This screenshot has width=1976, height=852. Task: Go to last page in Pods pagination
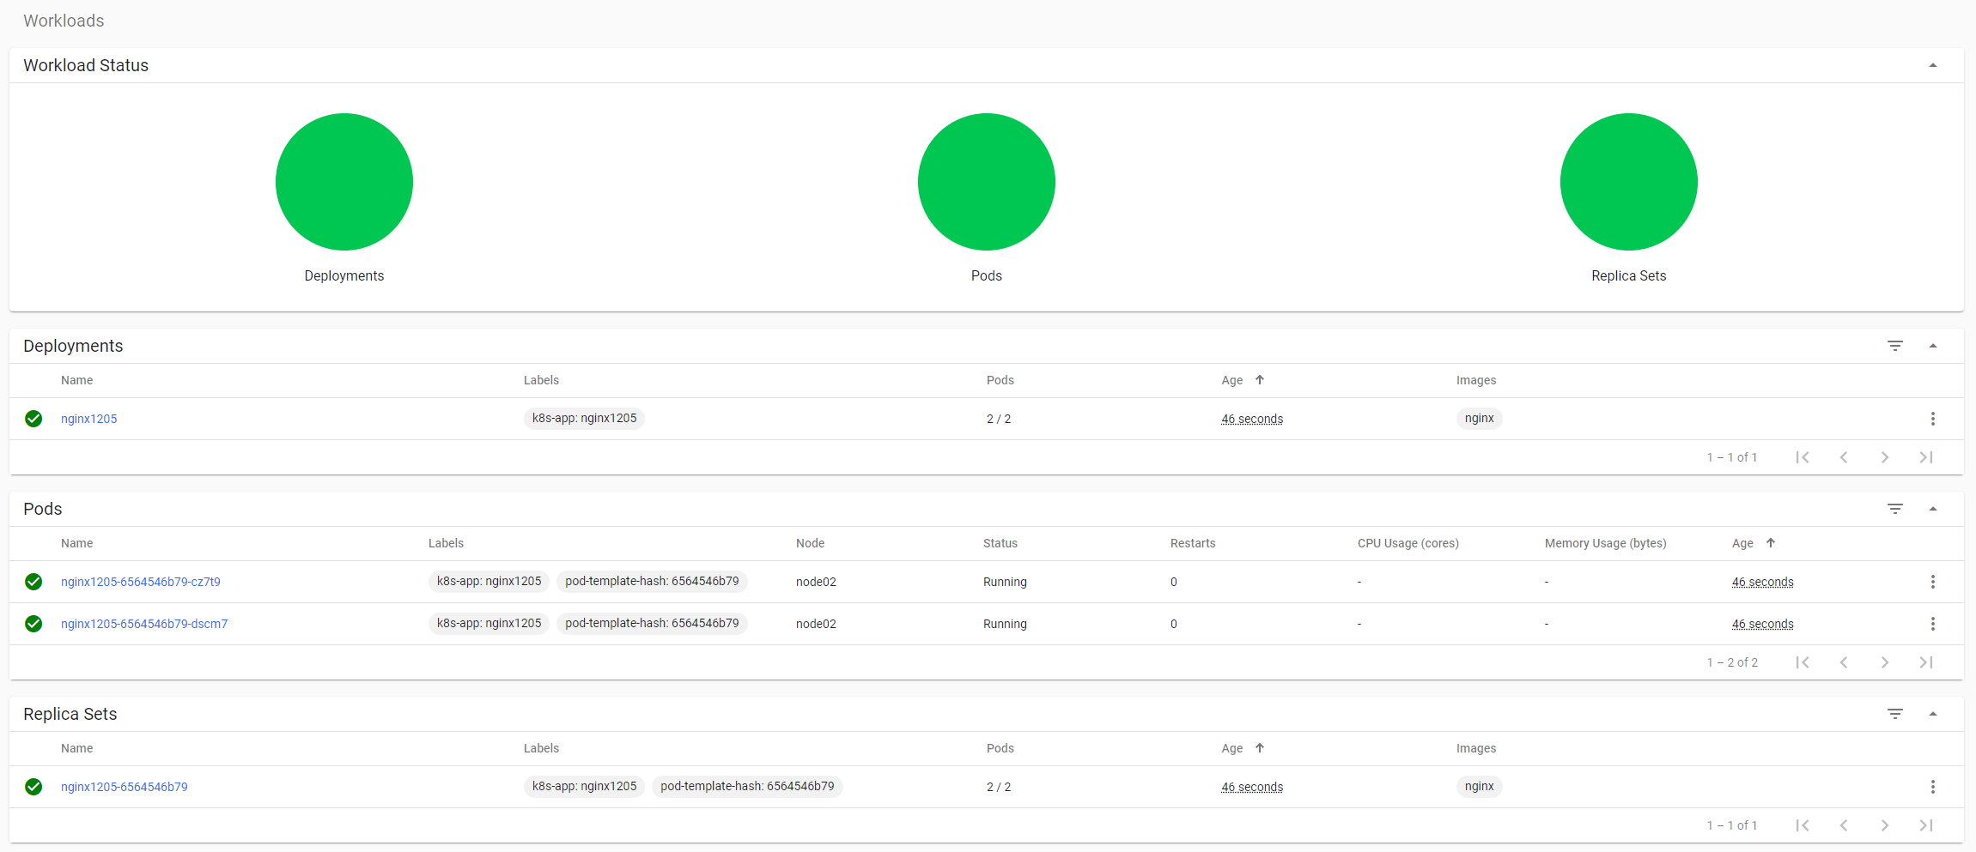tap(1926, 662)
